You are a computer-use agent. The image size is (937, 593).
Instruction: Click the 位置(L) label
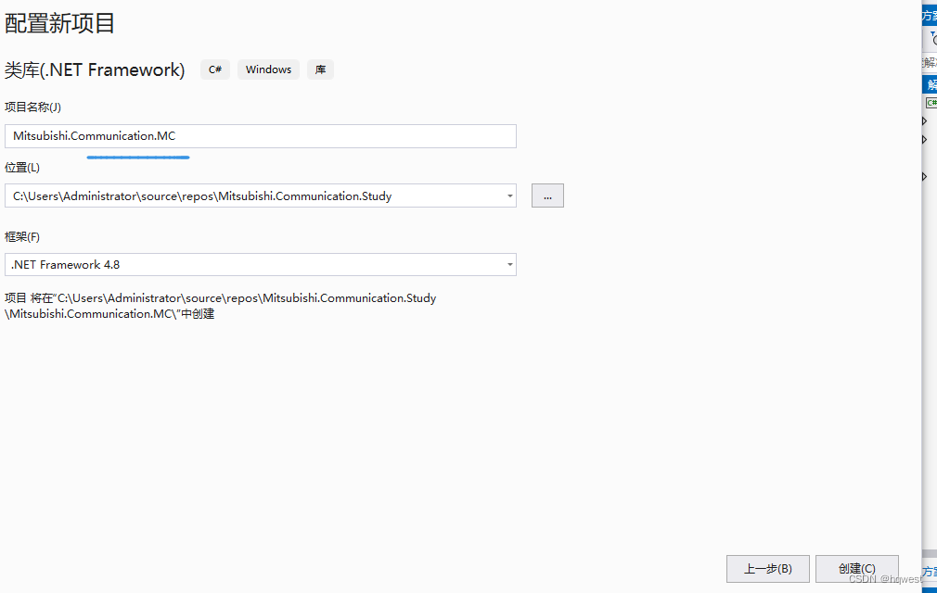[x=22, y=168]
